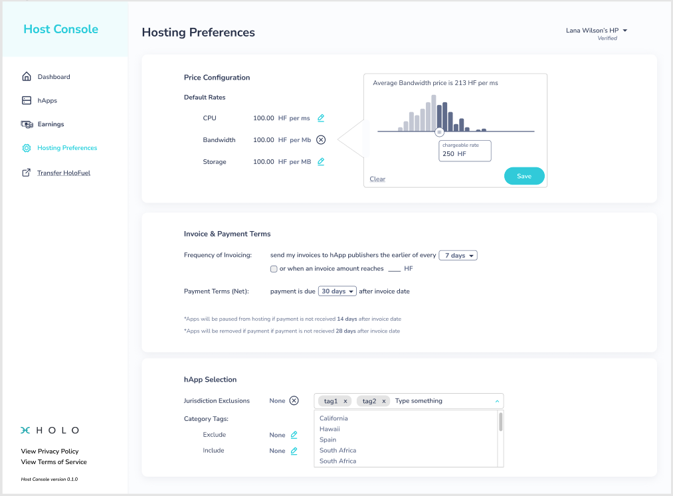Viewport: 673px width, 496px height.
Task: Click the Holo logo in sidebar
Action: (x=50, y=430)
